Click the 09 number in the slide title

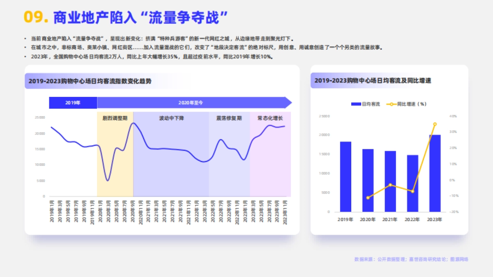click(34, 16)
